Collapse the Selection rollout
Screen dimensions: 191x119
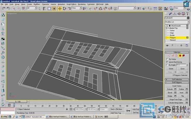[x=177, y=52]
